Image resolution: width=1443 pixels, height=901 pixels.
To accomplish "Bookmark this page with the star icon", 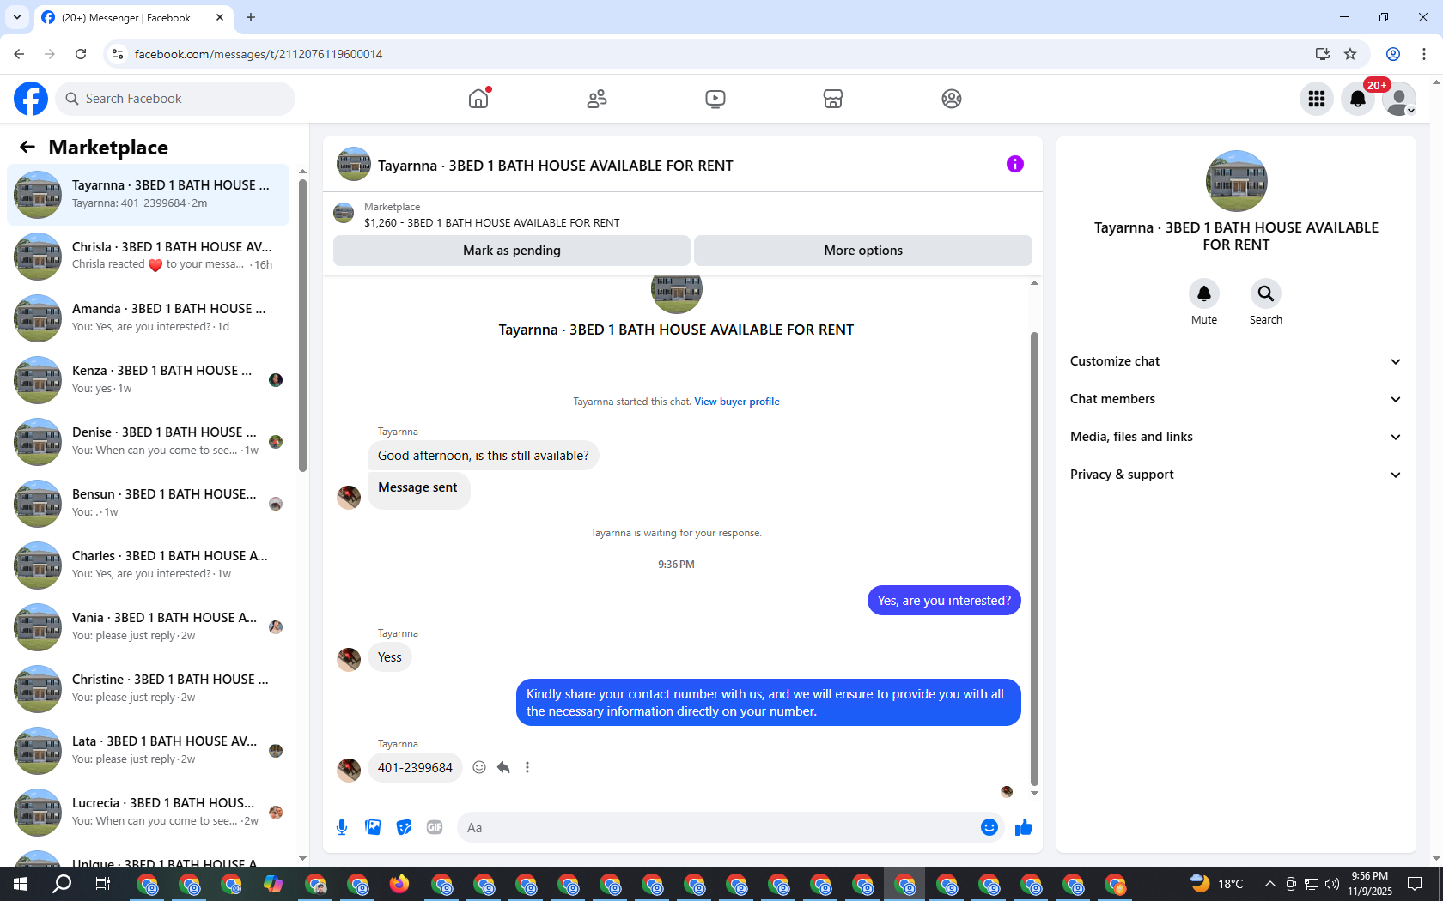I will (x=1350, y=54).
